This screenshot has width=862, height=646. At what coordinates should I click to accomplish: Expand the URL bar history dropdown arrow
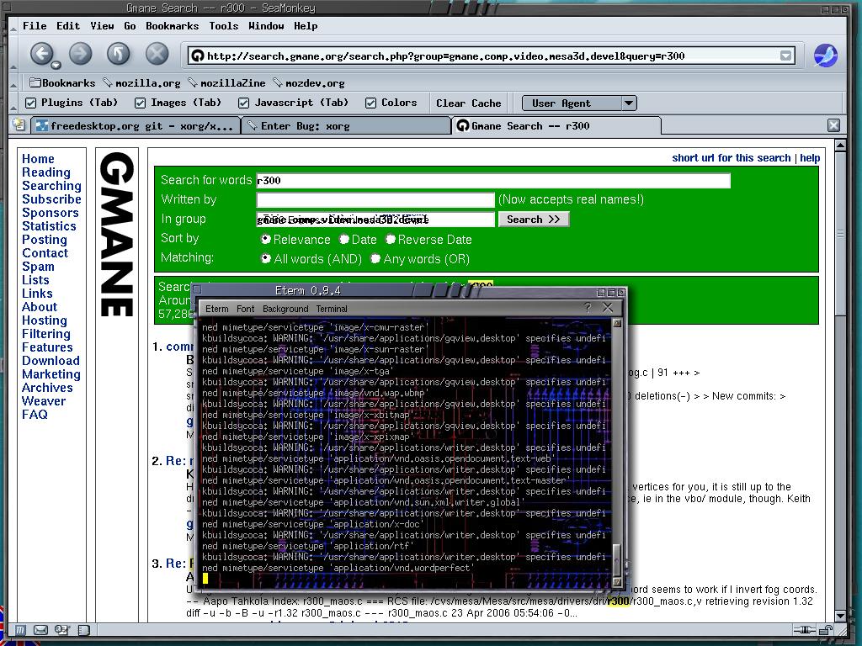[785, 56]
